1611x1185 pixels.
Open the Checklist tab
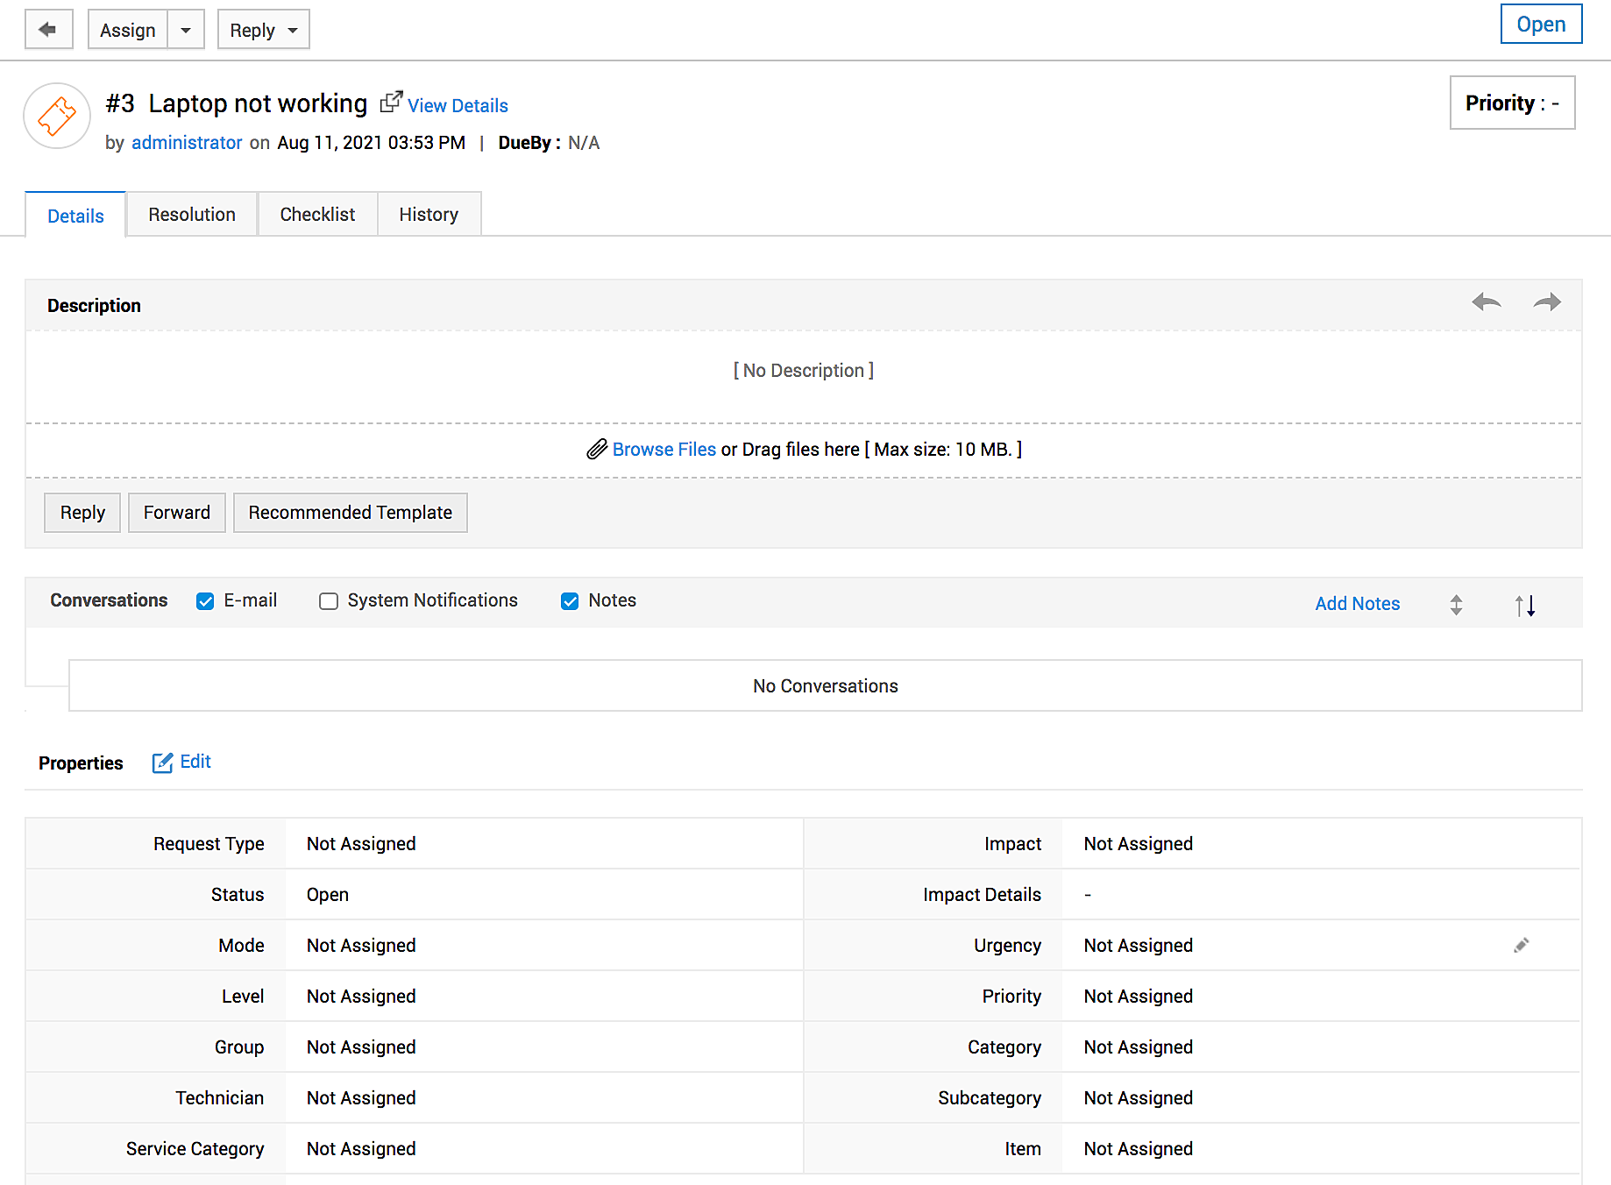317,215
